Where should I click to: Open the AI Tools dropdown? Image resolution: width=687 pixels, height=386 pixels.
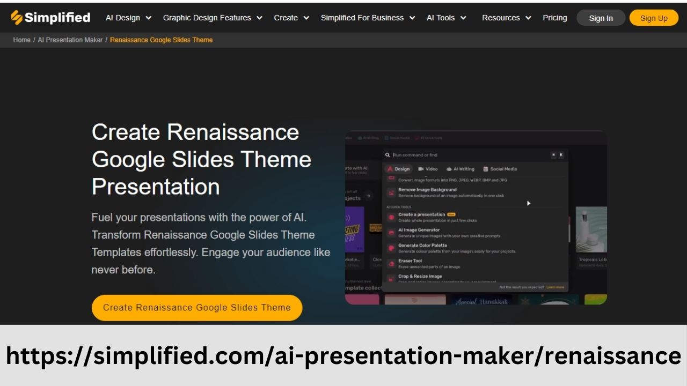click(445, 18)
